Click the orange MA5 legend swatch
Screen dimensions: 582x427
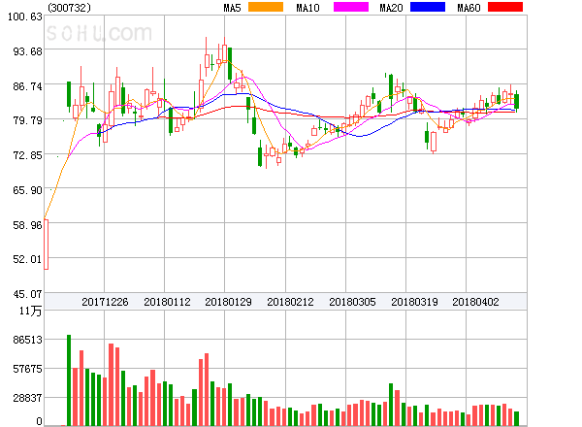[266, 7]
